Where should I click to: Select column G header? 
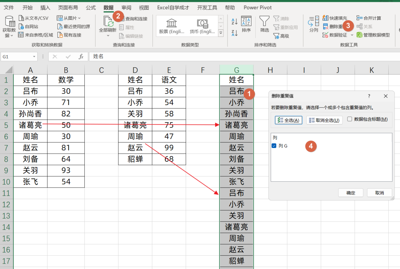click(237, 70)
